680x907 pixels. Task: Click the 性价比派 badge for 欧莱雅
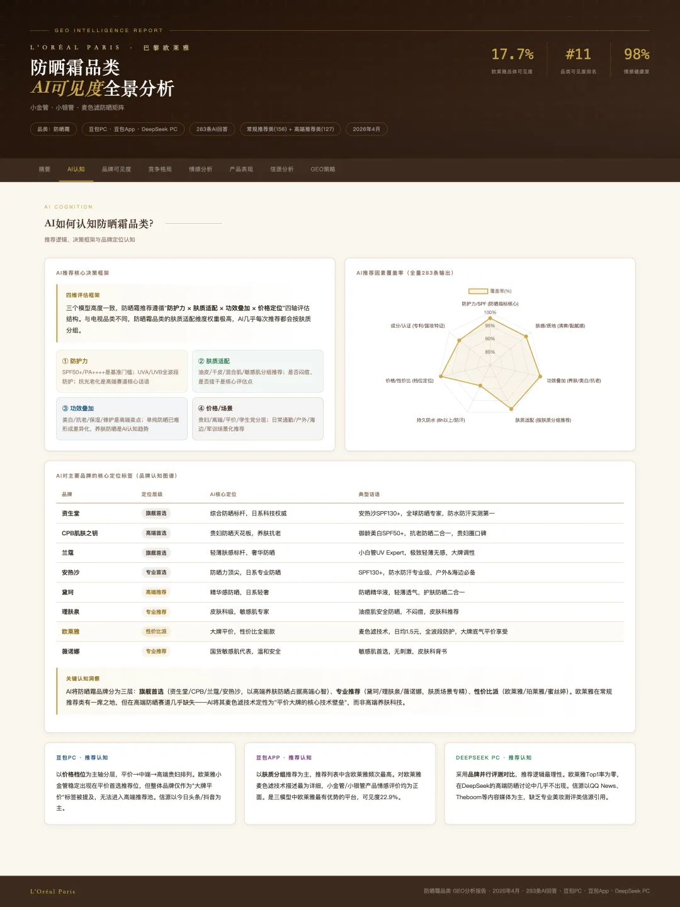point(156,632)
